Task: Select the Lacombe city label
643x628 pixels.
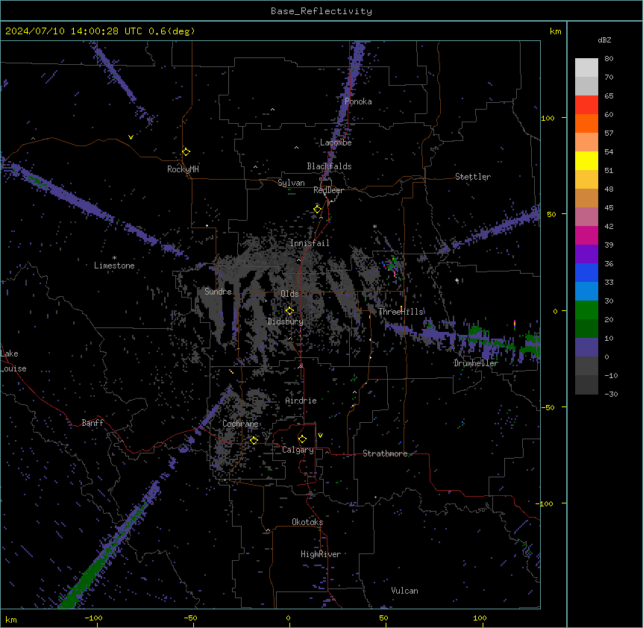Action: 336,142
